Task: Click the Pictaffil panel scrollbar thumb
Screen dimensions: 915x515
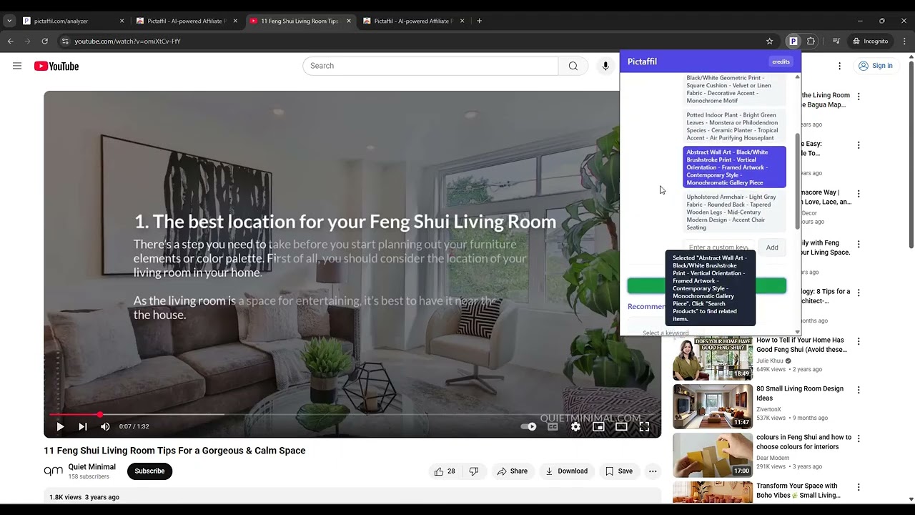Action: (798, 181)
